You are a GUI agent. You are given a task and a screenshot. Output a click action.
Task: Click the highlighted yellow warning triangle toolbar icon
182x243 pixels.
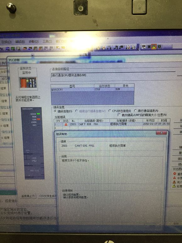154,47
